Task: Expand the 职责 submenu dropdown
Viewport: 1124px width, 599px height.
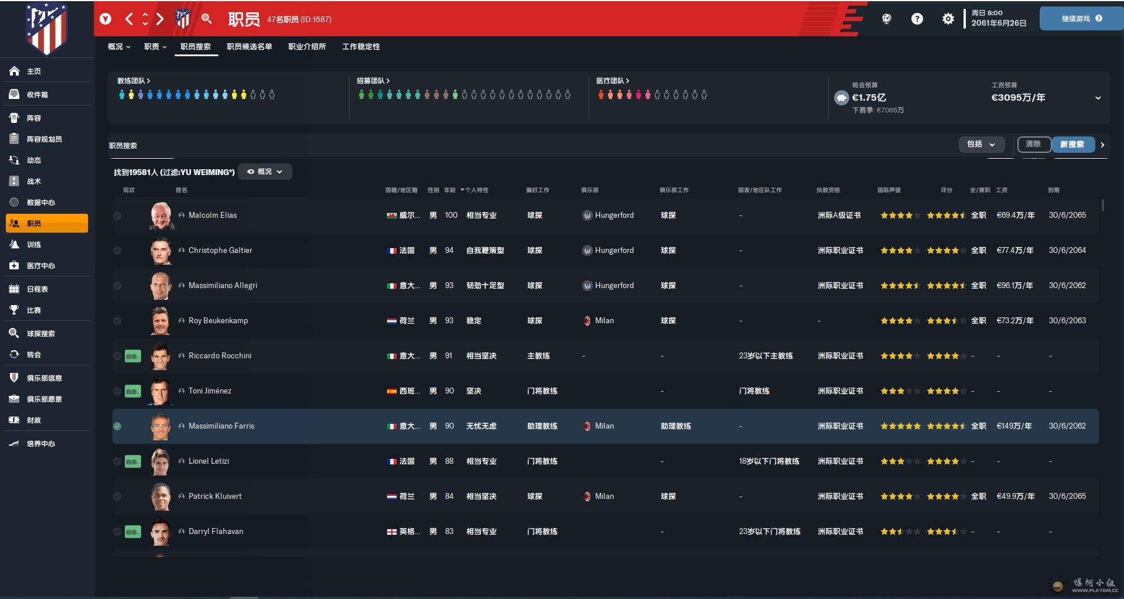Action: point(155,47)
